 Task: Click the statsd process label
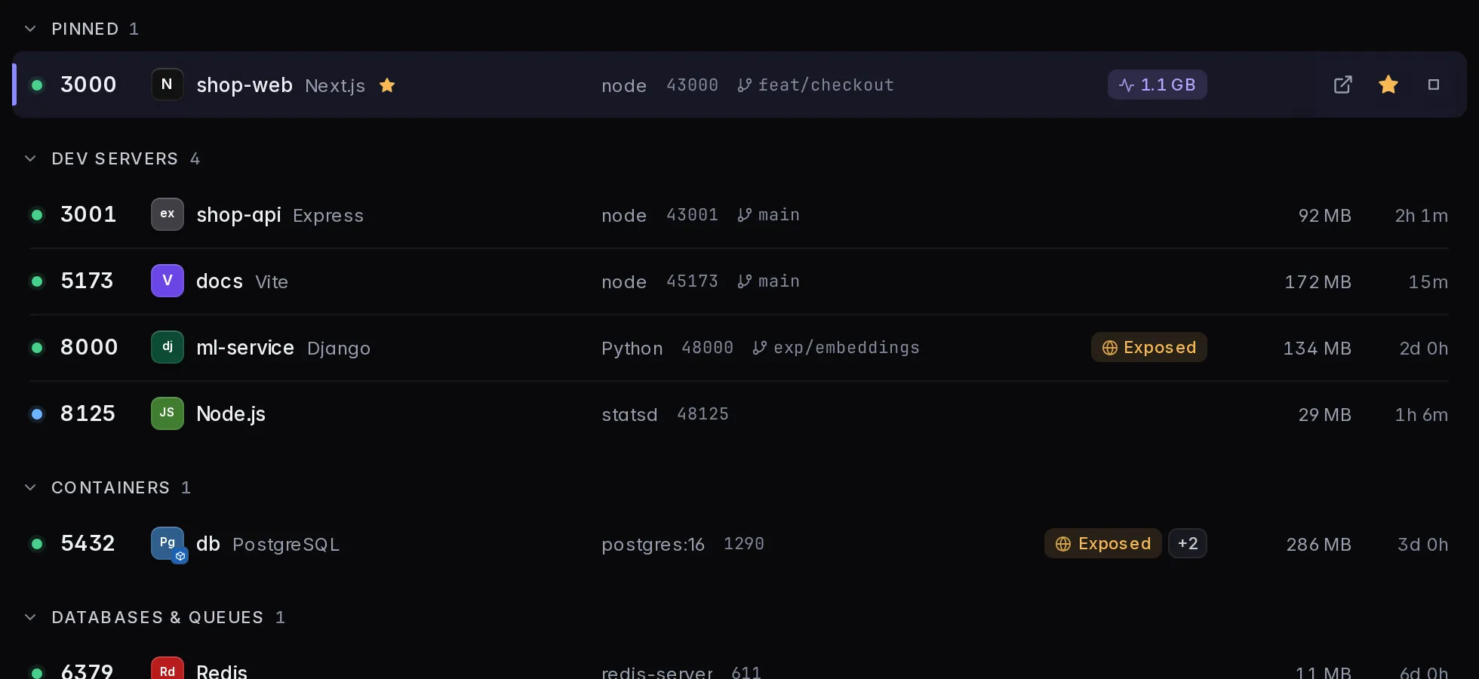point(629,414)
